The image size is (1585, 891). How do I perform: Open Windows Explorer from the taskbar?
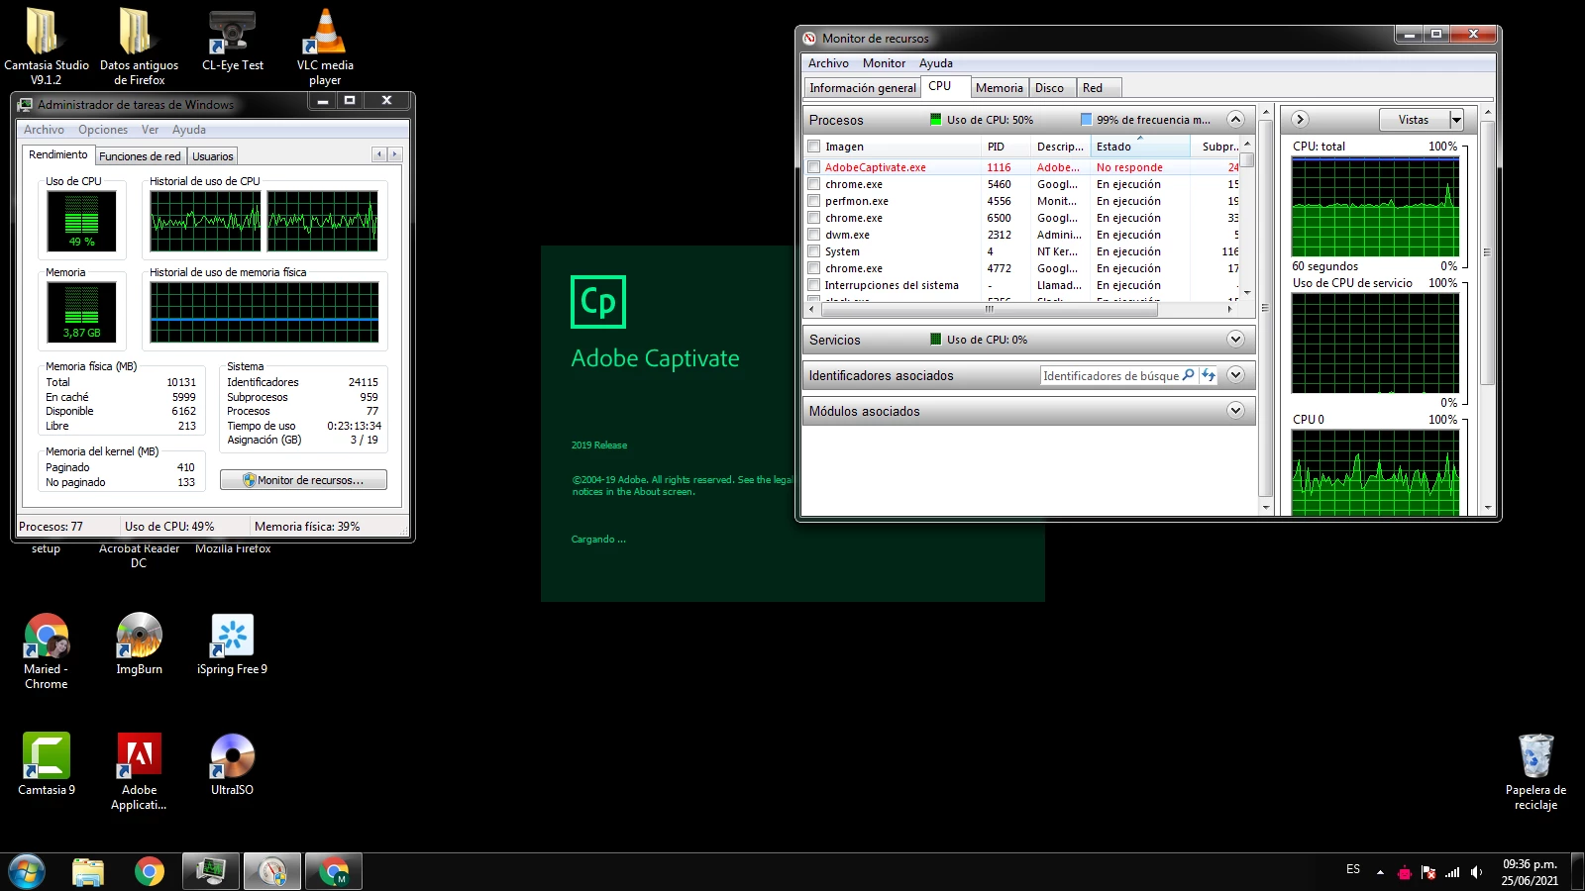(88, 872)
